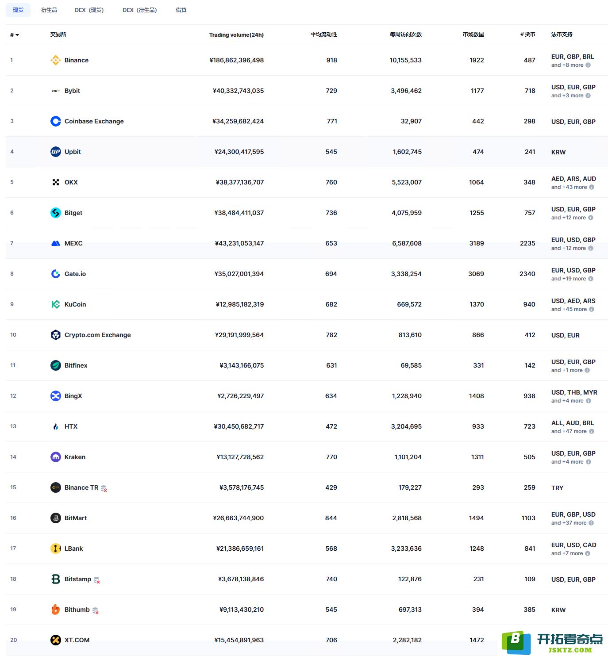Sort by Trading volume(24h) column header
Image resolution: width=608 pixels, height=656 pixels.
[236, 35]
